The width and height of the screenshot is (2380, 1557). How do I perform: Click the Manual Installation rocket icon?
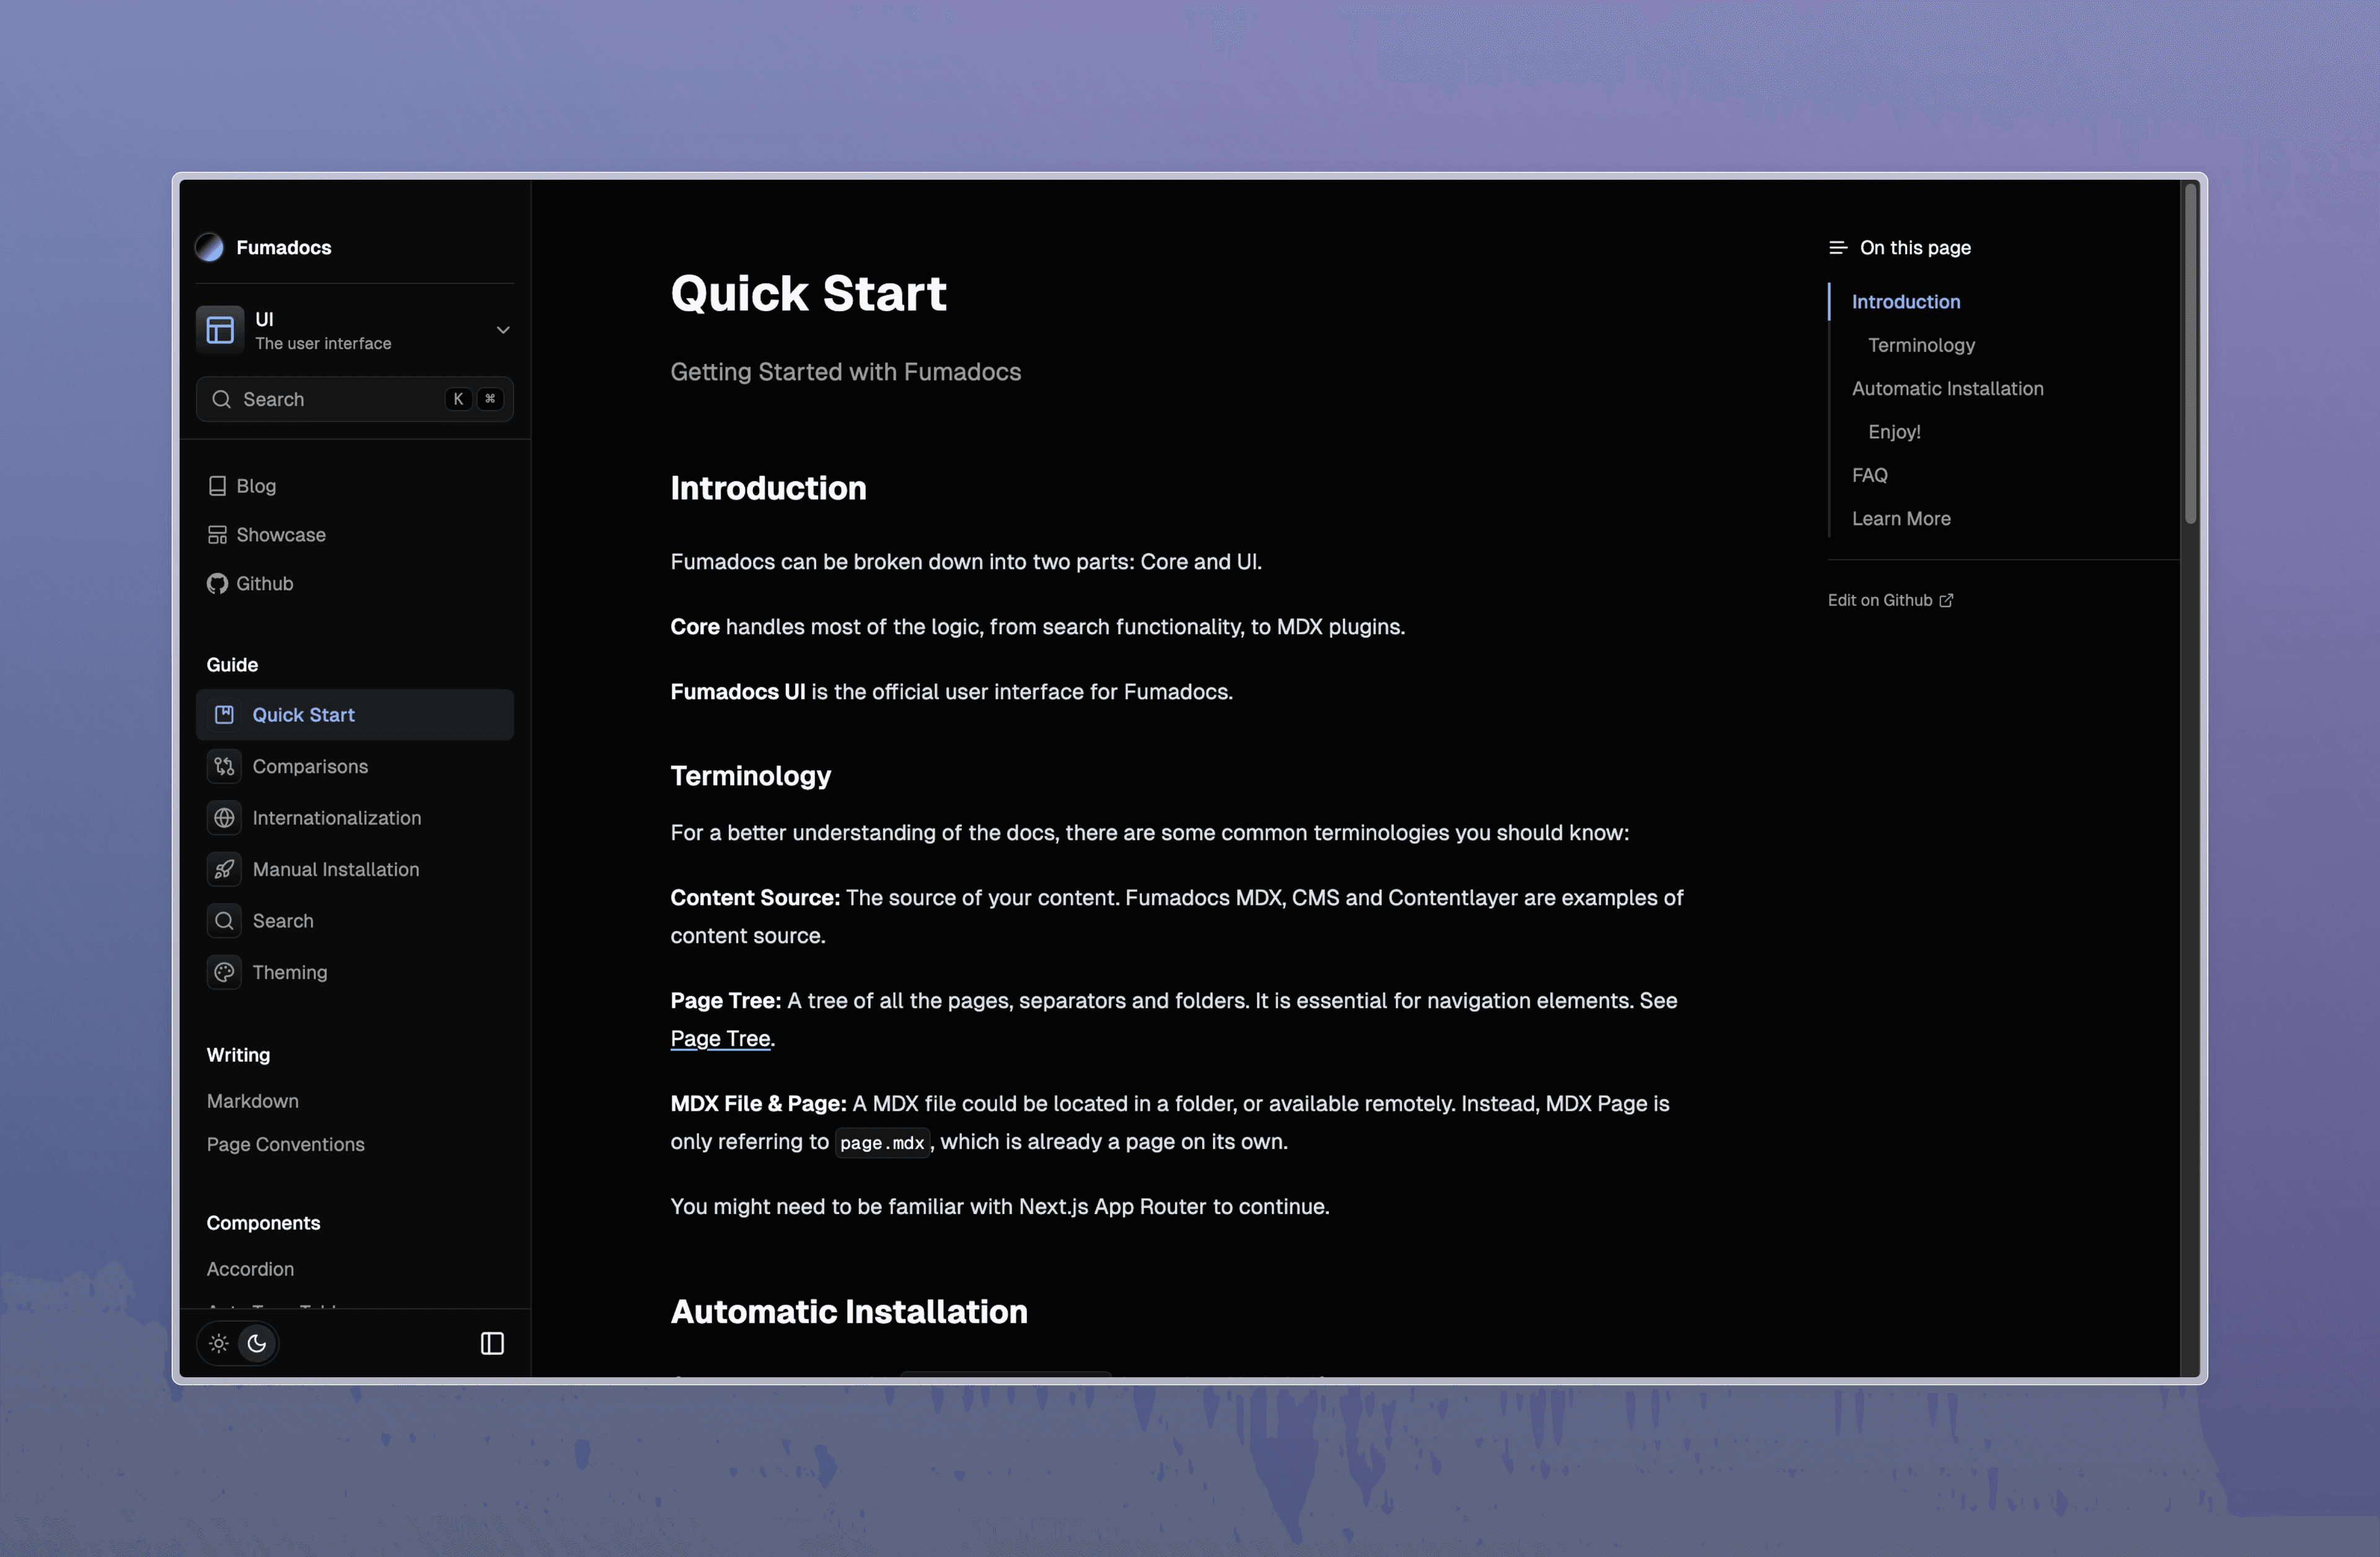(x=224, y=870)
